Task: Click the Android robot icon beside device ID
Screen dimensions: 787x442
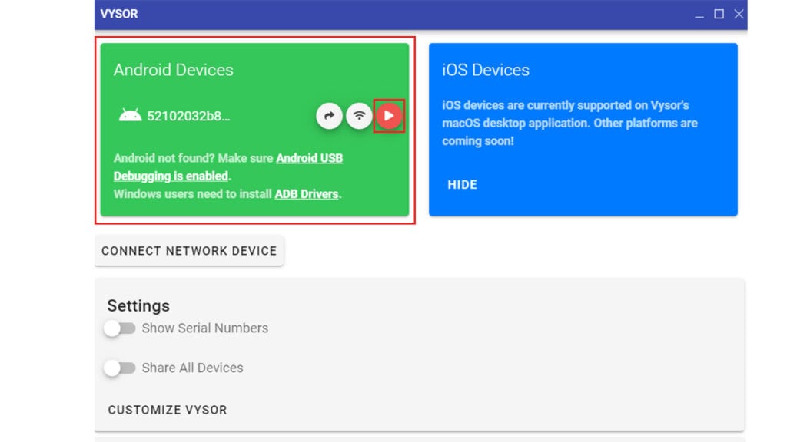Action: [x=130, y=115]
